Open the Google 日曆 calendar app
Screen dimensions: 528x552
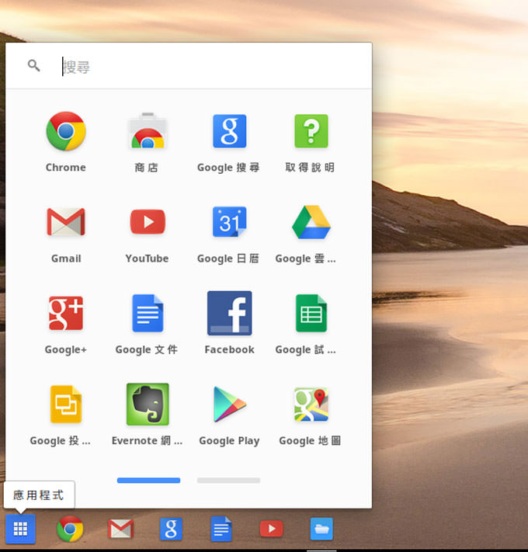click(x=229, y=223)
